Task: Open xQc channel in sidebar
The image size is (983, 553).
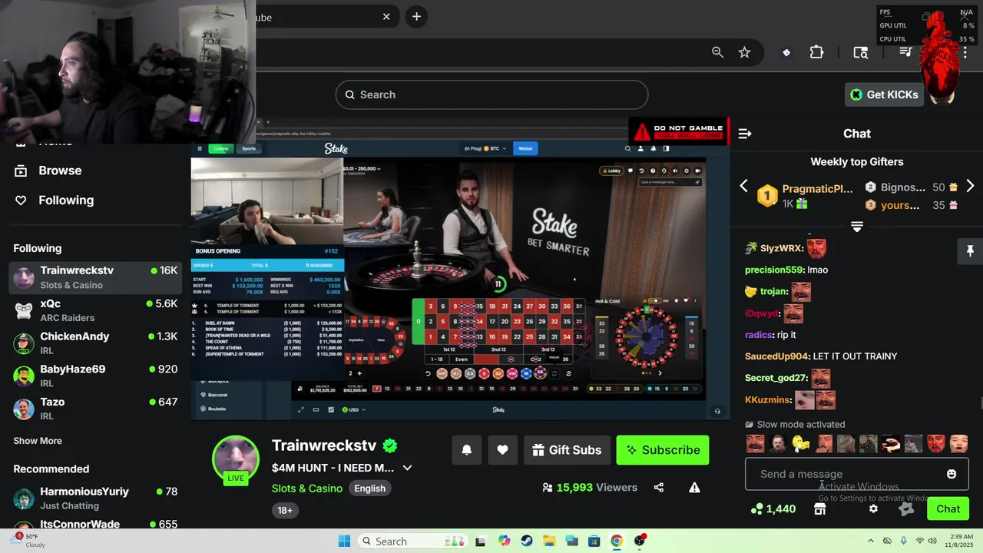Action: 96,310
